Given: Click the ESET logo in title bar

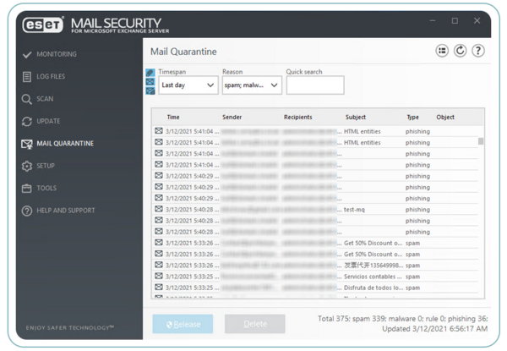Looking at the screenshot, I should tap(43, 25).
